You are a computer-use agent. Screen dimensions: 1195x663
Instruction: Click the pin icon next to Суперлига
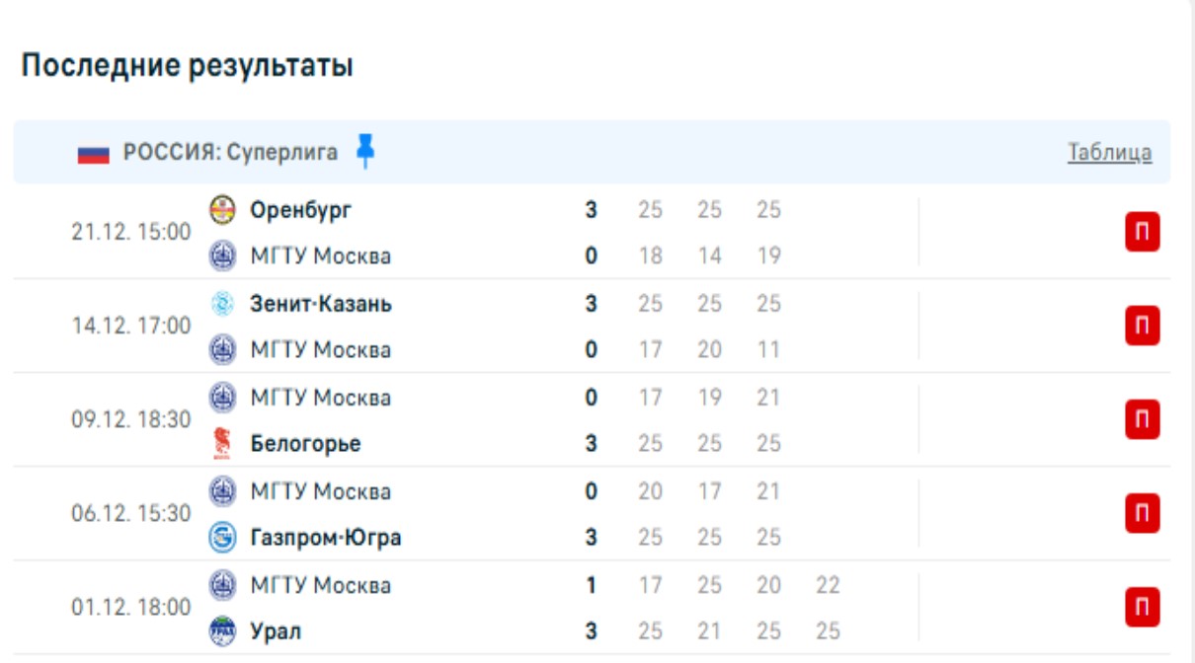(x=365, y=151)
